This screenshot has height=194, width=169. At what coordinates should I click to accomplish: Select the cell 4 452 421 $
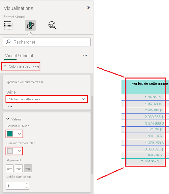tap(145, 104)
